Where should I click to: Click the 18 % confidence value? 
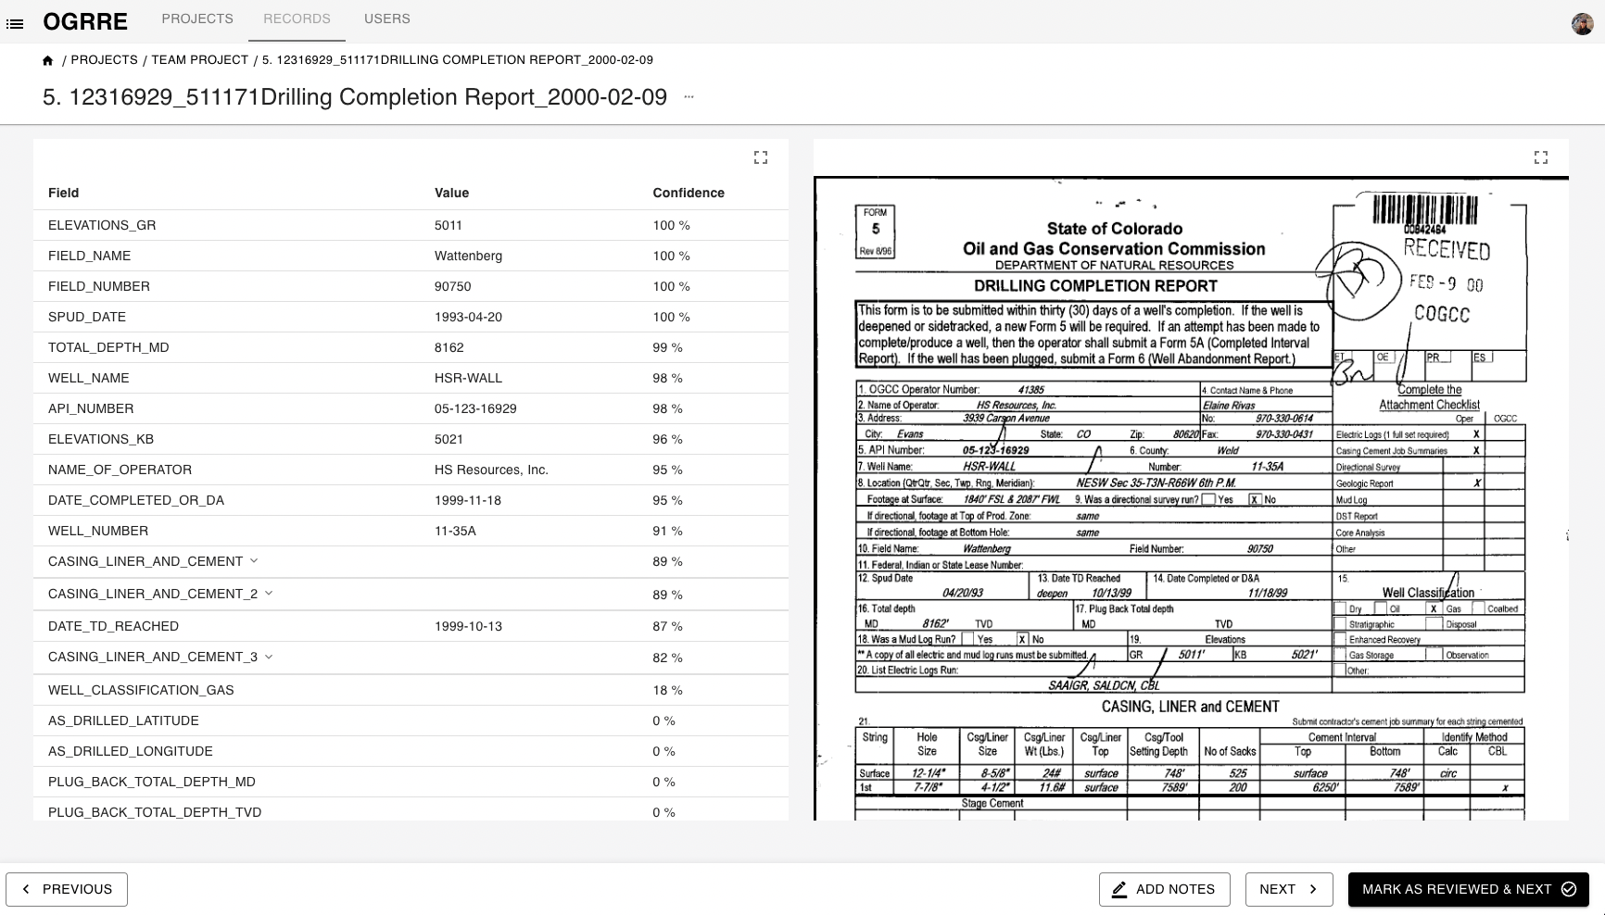(x=667, y=690)
